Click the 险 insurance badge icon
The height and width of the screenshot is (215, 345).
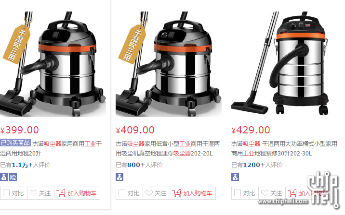click(13, 177)
